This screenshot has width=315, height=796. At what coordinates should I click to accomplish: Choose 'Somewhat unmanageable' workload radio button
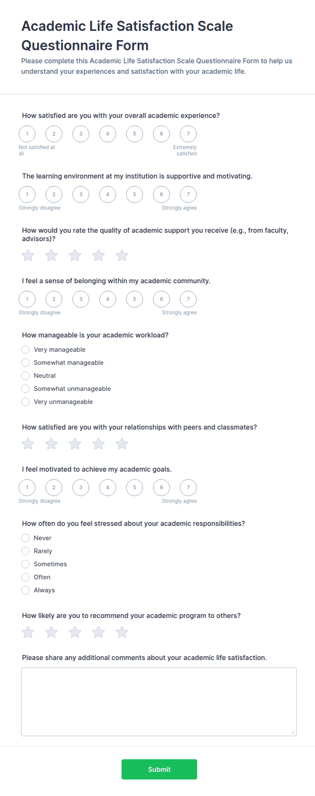click(x=25, y=389)
